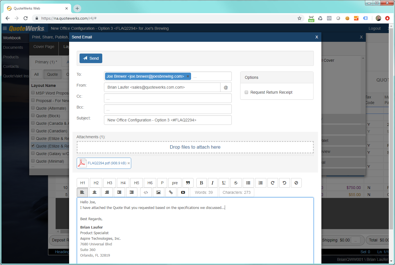395x265 pixels.
Task: Remove Joe Brewer recipient tag
Action: point(188,76)
